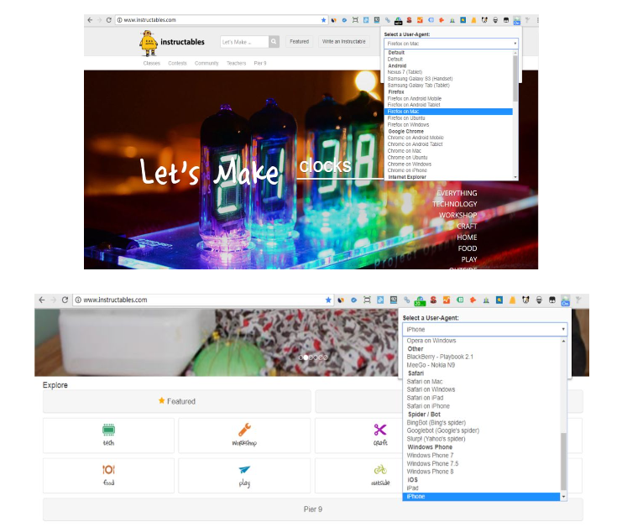Click Forward arrow in bottom browser window

54,300
